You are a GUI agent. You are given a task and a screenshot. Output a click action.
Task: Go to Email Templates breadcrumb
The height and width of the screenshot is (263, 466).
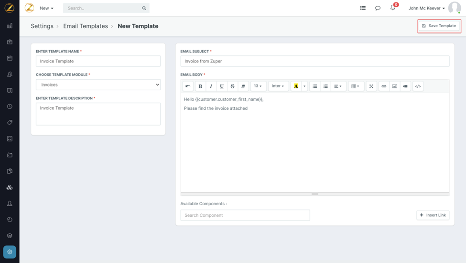86,26
